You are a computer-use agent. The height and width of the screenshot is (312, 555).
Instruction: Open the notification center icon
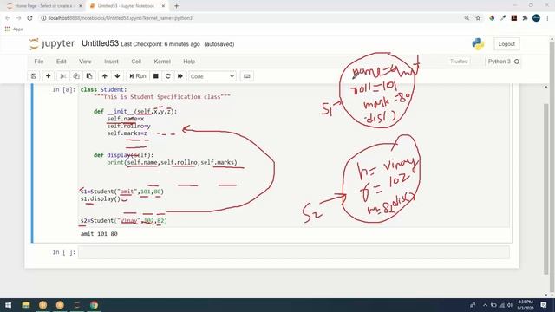(x=544, y=305)
